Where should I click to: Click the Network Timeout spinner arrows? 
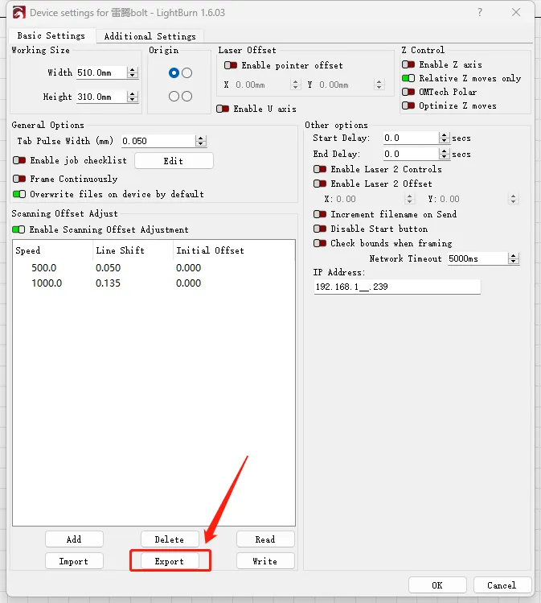[x=514, y=258]
